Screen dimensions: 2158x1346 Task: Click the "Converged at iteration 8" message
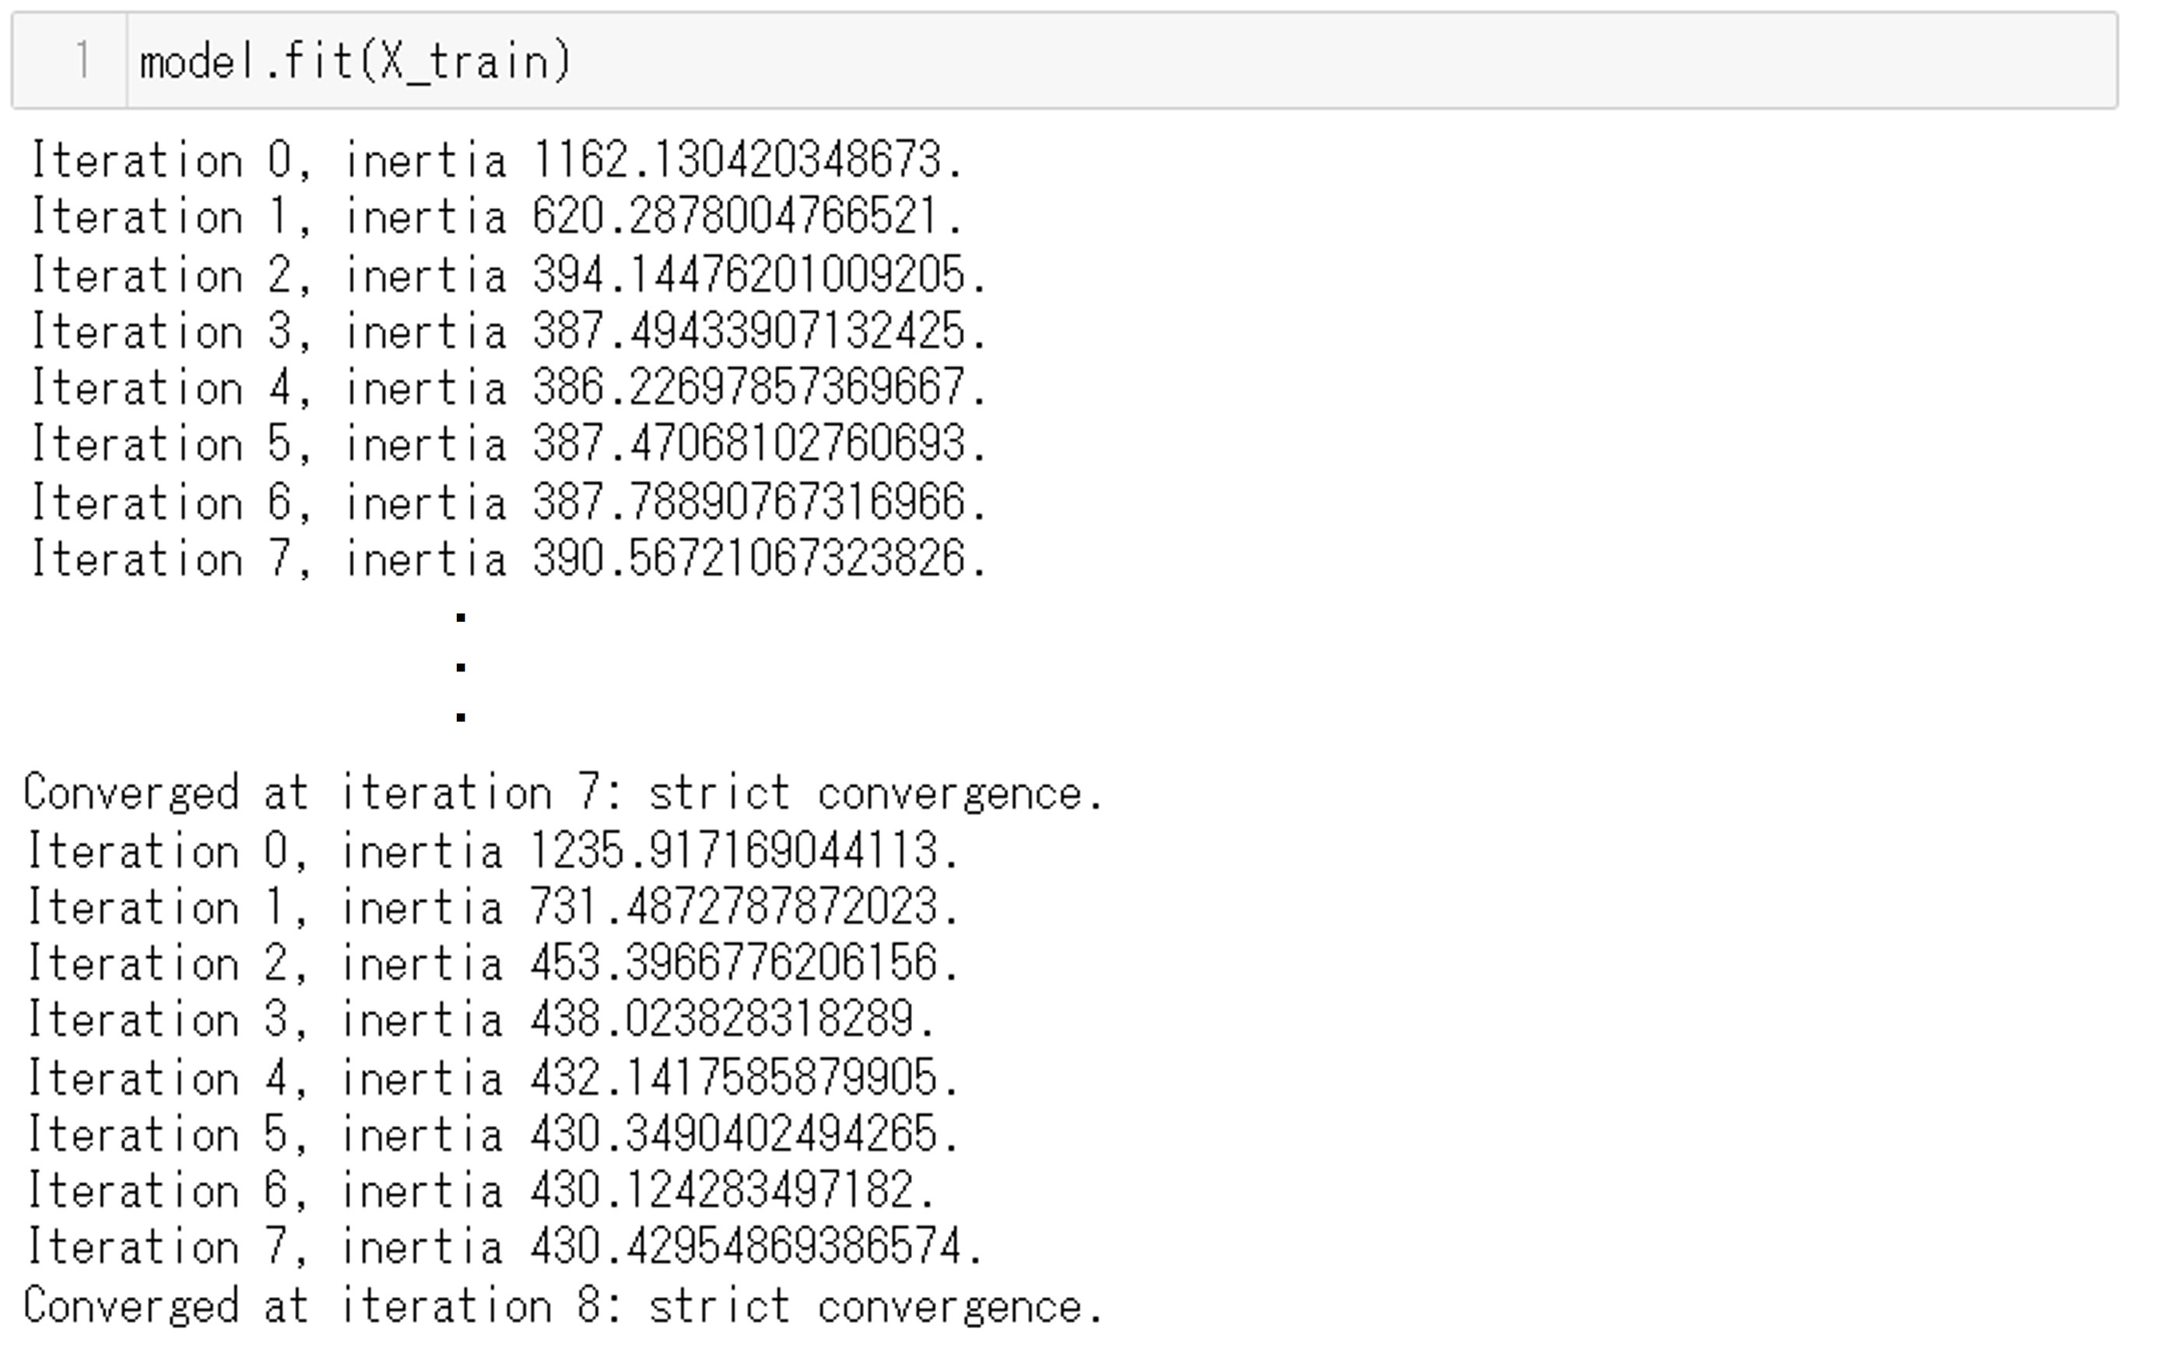click(563, 1307)
